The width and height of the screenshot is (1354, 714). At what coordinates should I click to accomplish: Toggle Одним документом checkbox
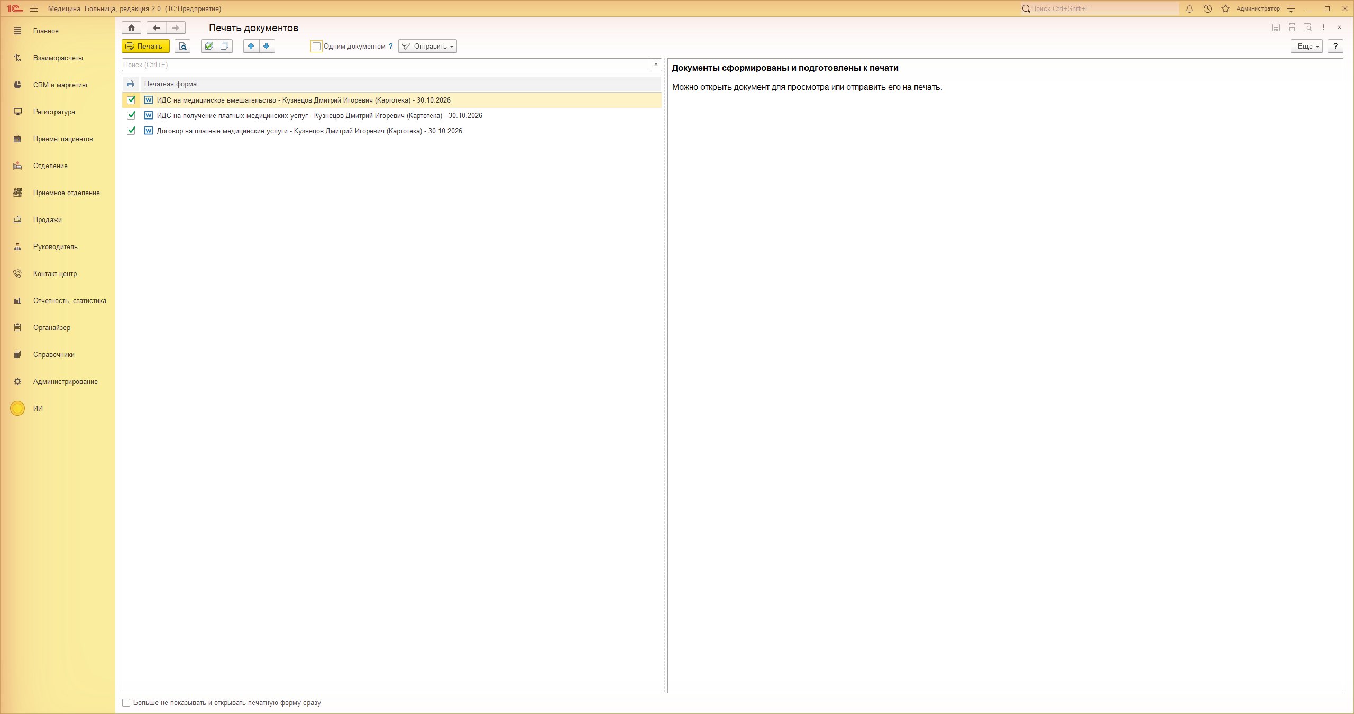pyautogui.click(x=316, y=46)
